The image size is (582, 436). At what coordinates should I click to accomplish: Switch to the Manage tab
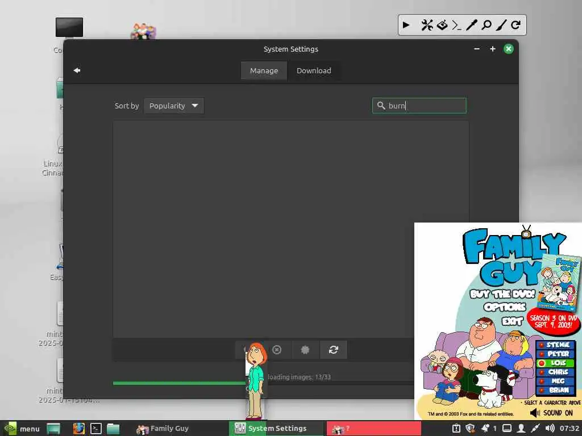click(x=264, y=70)
